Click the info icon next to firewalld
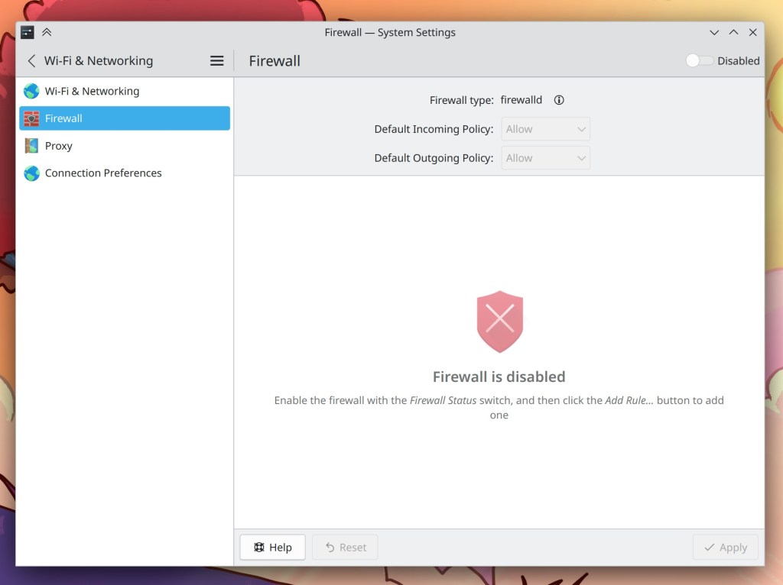The image size is (783, 585). pyautogui.click(x=559, y=99)
